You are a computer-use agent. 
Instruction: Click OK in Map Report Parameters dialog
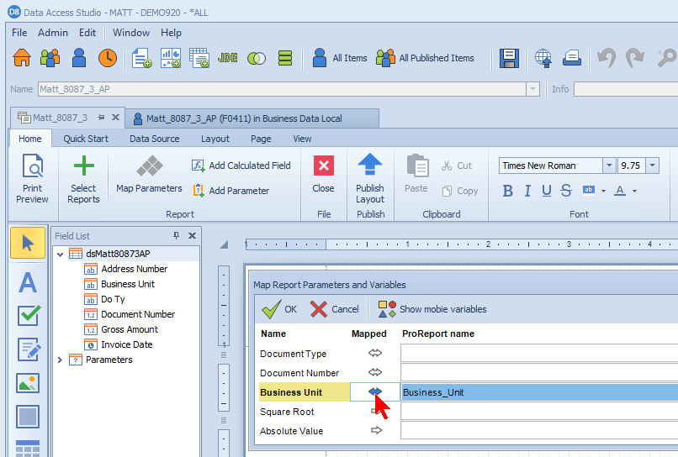279,309
